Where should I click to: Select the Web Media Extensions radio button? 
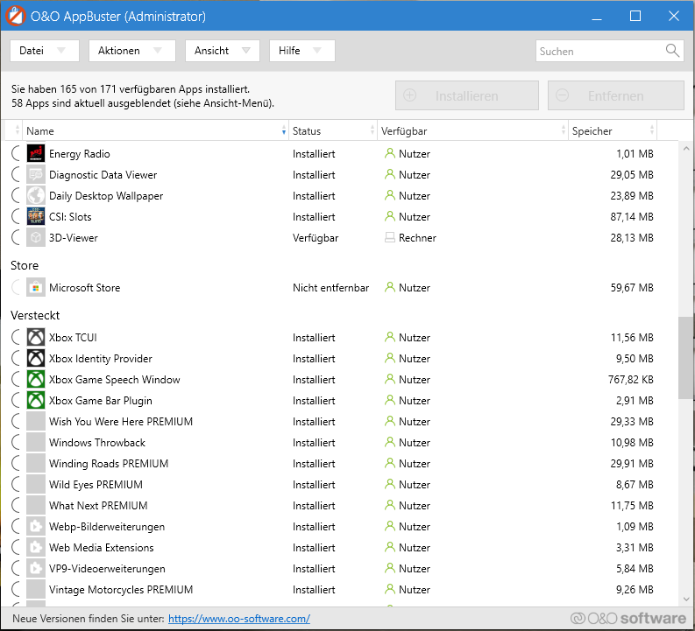coord(16,548)
